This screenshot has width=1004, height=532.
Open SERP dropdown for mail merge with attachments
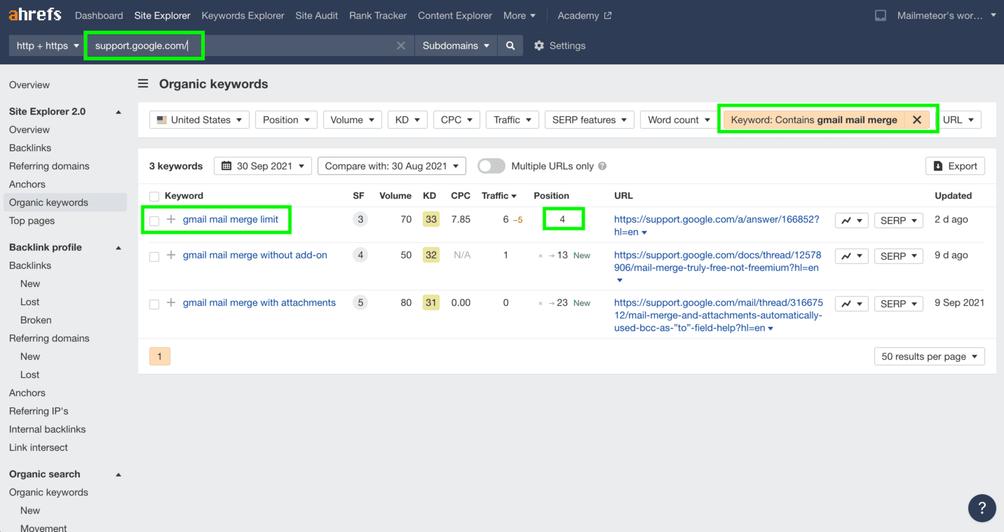click(x=898, y=304)
